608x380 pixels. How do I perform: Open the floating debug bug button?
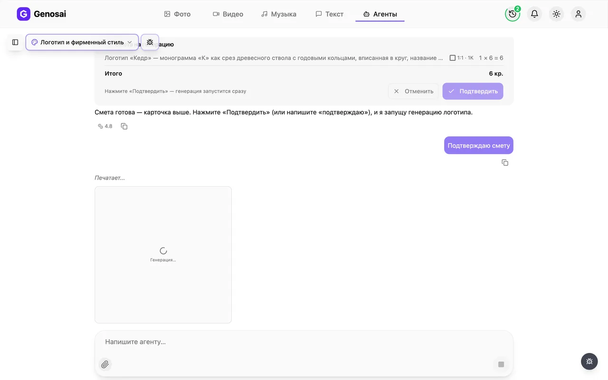589,361
